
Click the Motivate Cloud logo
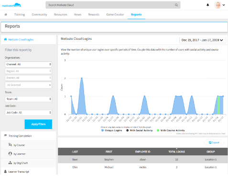[11, 5]
